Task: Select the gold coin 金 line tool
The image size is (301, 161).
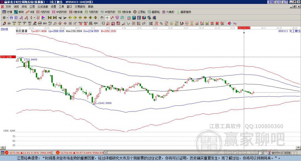Action: 171,24
